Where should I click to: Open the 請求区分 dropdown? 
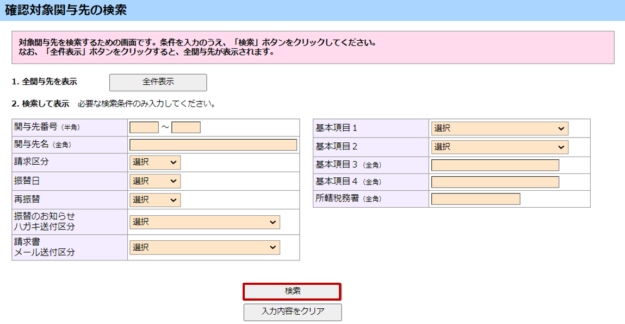tap(154, 163)
